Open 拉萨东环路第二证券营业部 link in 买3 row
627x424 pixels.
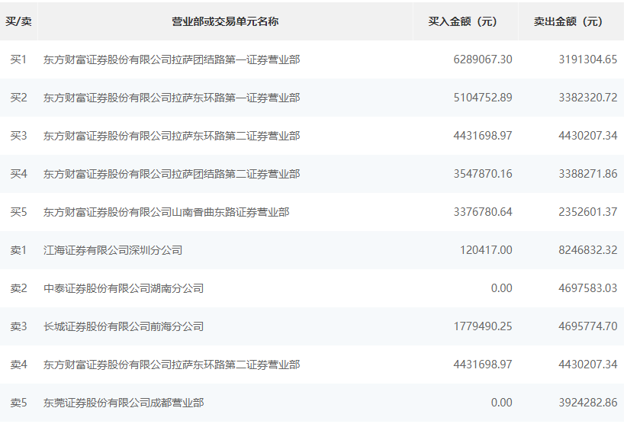tap(172, 136)
